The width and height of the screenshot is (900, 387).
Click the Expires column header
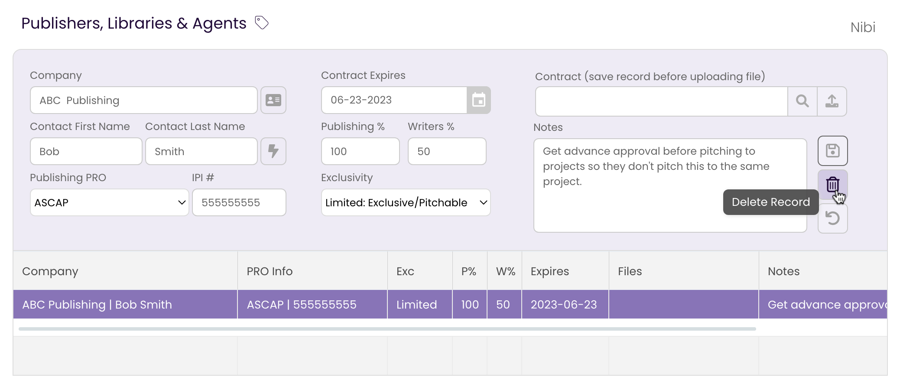coord(565,271)
